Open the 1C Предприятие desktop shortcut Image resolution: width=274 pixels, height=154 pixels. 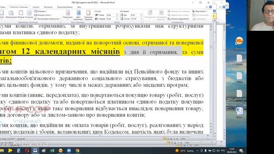click(239, 44)
